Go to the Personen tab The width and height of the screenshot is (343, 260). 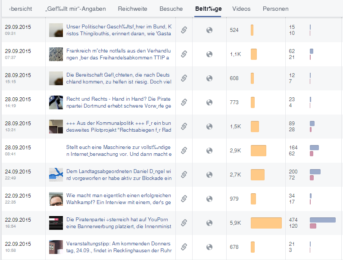coord(276,9)
